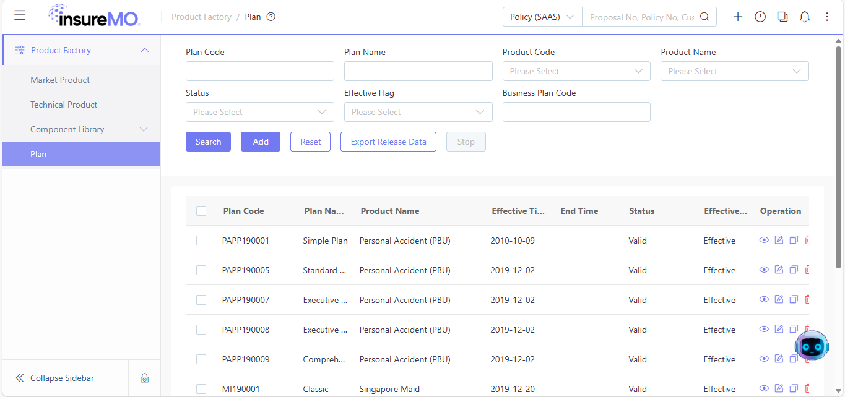Expand the Component Library submenu
Screen dimensions: 845x397
pos(144,129)
